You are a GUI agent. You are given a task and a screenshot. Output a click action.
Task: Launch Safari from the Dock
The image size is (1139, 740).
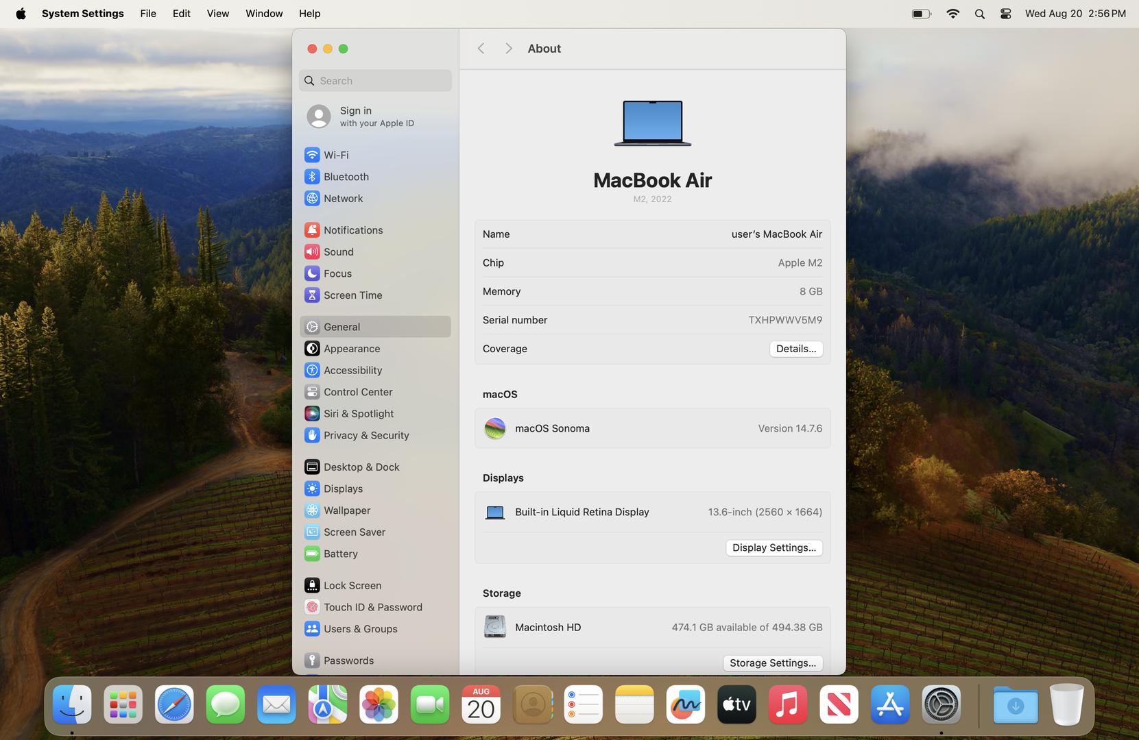(174, 704)
